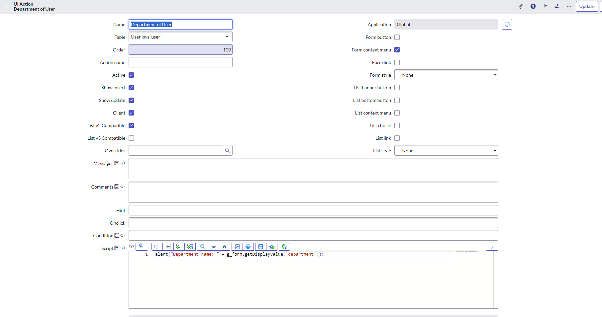
Task: Click the save floppy icon in script toolbar
Action: click(260, 247)
